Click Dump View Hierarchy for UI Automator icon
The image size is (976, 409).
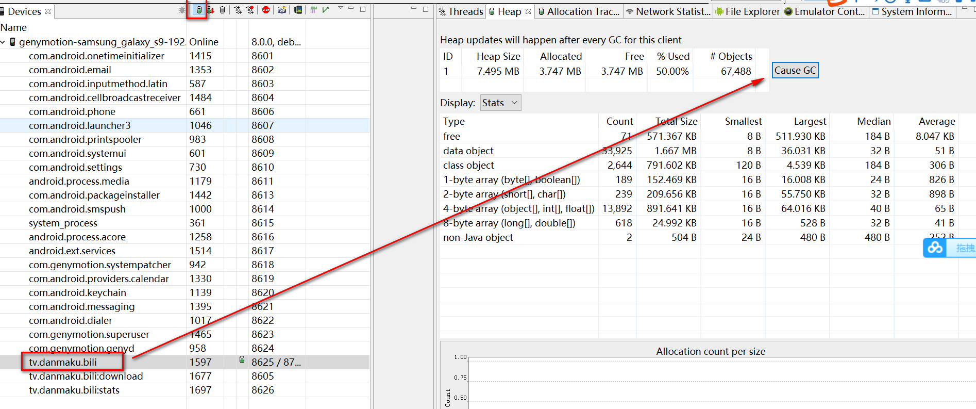click(297, 10)
